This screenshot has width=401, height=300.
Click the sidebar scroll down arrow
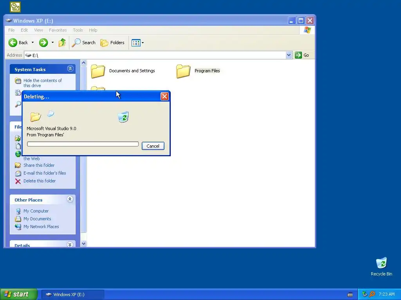84,244
